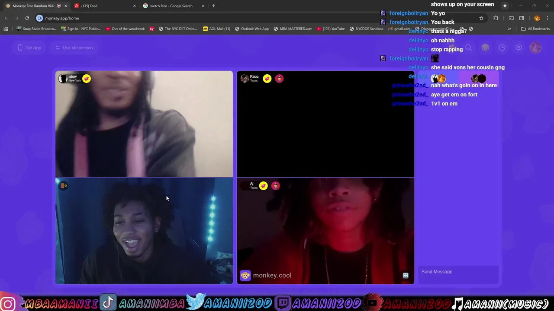Click the Gemini sparkle icon in title bar
The height and width of the screenshot is (311, 554).
[505, 6]
